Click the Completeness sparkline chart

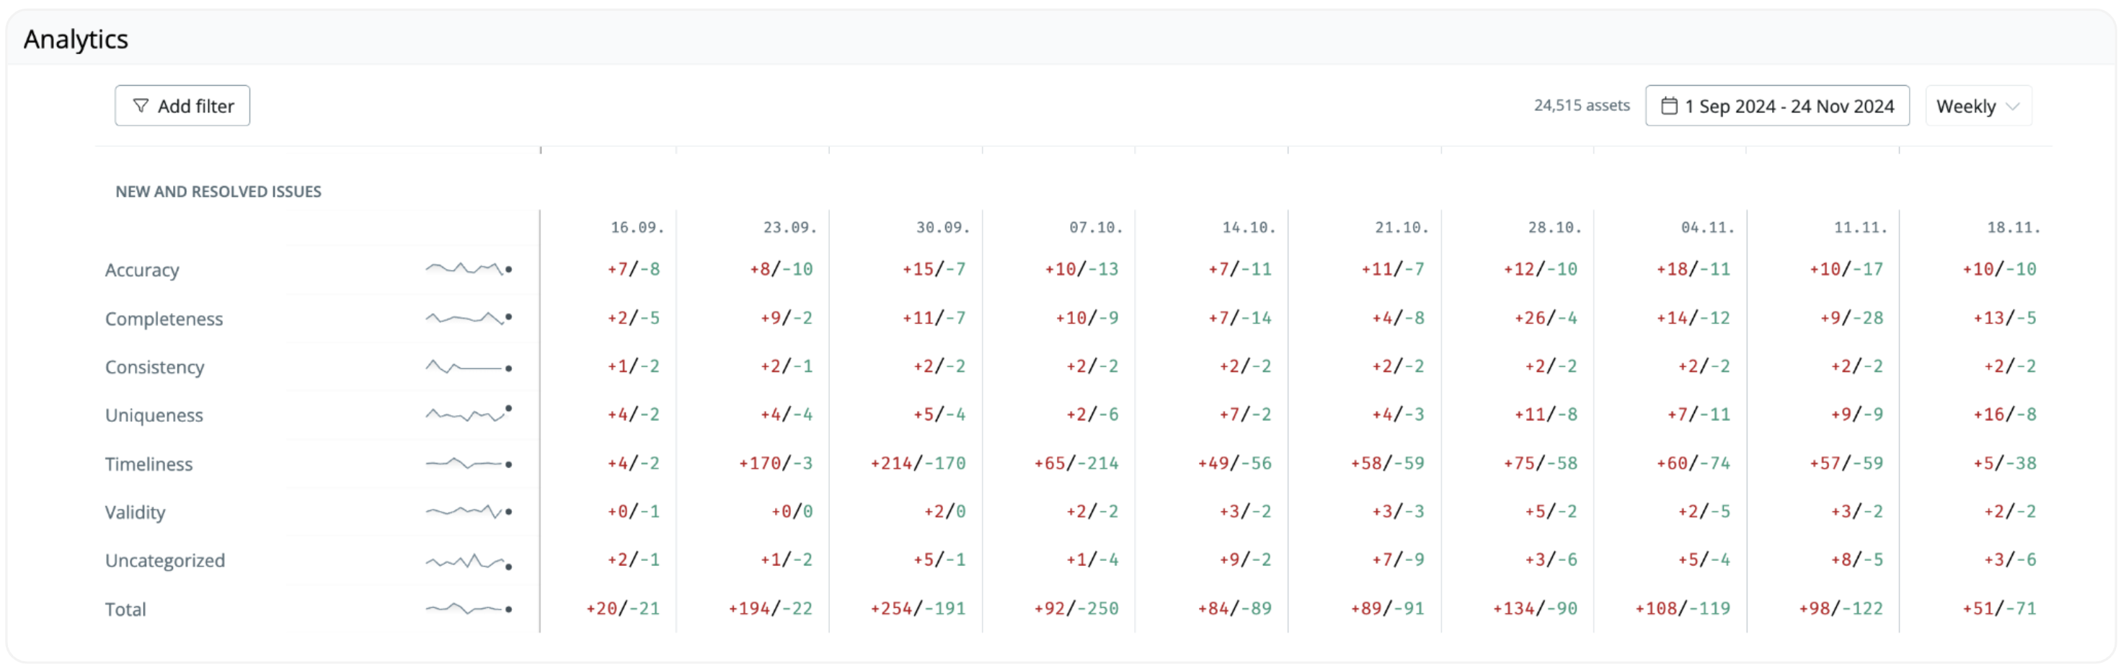(x=469, y=317)
